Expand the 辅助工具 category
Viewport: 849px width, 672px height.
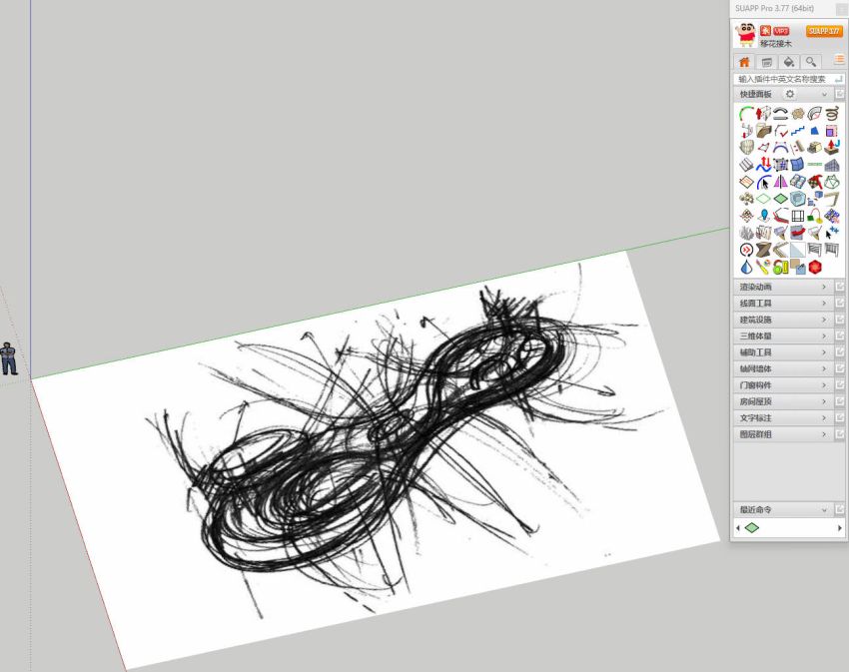(x=783, y=352)
